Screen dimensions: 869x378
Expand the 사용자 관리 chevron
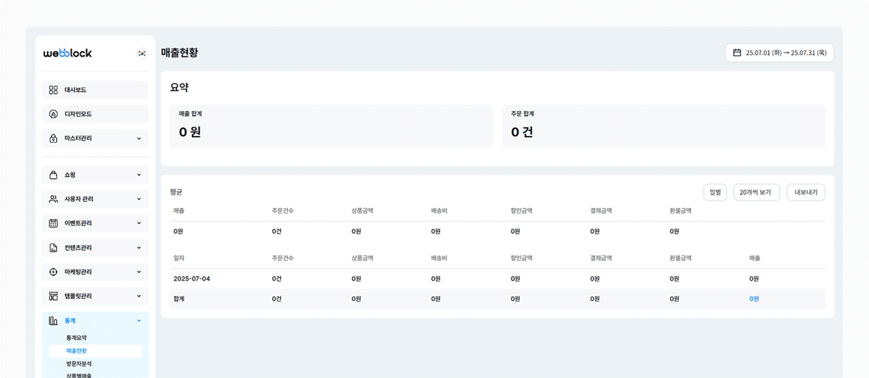pos(139,199)
